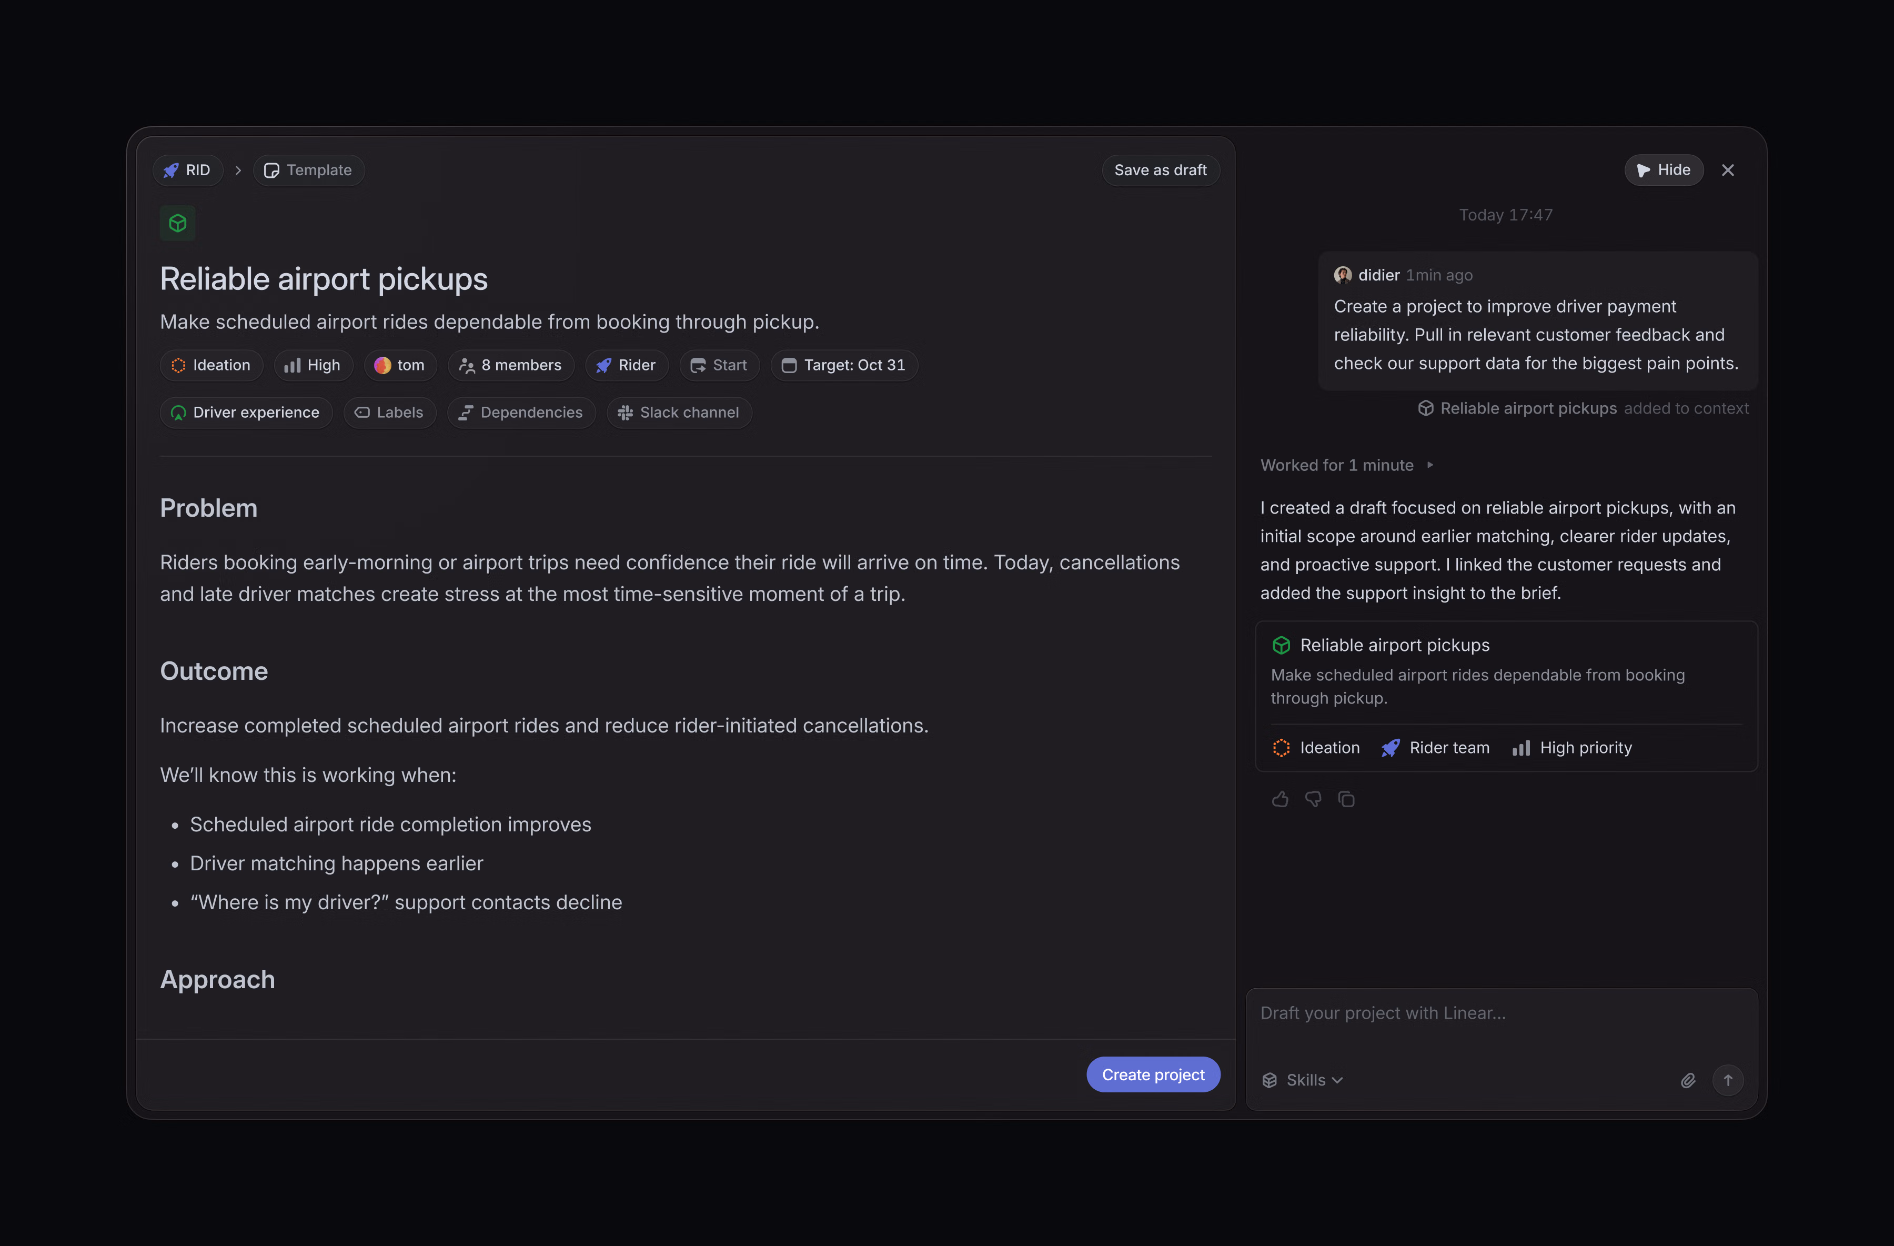Change the High priority chip

coord(314,365)
